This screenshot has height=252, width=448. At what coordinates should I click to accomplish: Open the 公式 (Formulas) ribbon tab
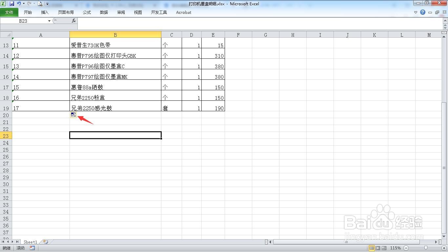(x=87, y=12)
